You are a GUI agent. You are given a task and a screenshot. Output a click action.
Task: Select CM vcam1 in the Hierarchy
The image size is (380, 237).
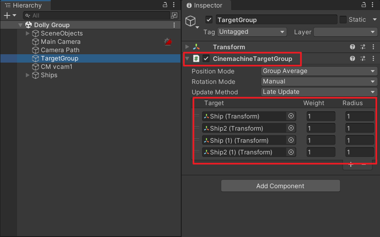pos(57,67)
